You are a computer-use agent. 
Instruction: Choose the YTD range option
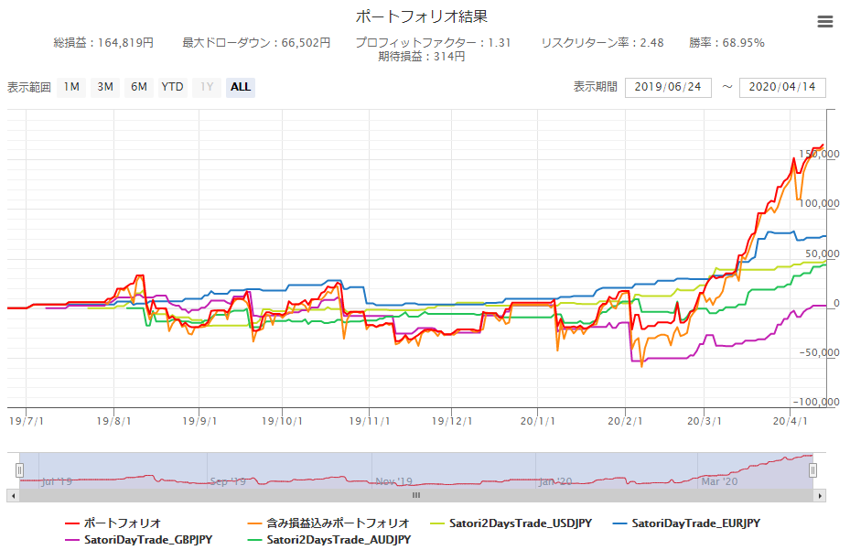point(172,87)
